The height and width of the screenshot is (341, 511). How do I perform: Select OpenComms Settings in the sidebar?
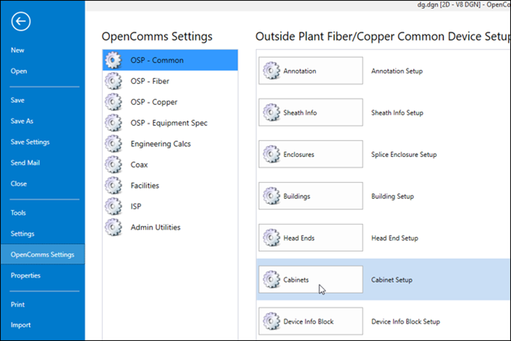point(43,254)
